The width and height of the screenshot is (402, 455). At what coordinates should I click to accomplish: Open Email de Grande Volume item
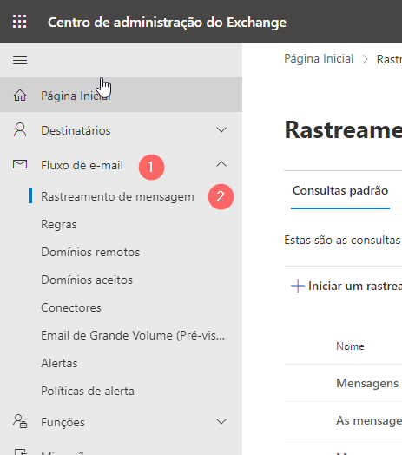(133, 336)
